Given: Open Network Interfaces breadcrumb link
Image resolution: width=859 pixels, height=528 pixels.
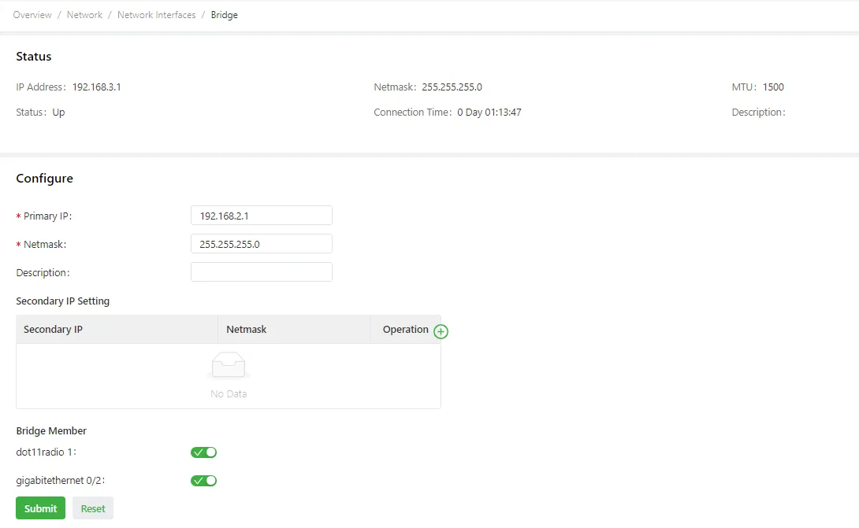Looking at the screenshot, I should 156,15.
